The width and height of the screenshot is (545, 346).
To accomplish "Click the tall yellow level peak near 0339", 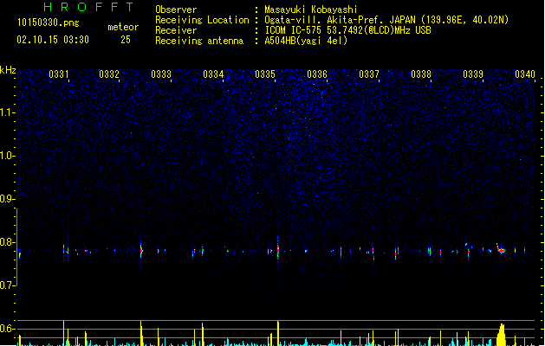I will point(501,335).
